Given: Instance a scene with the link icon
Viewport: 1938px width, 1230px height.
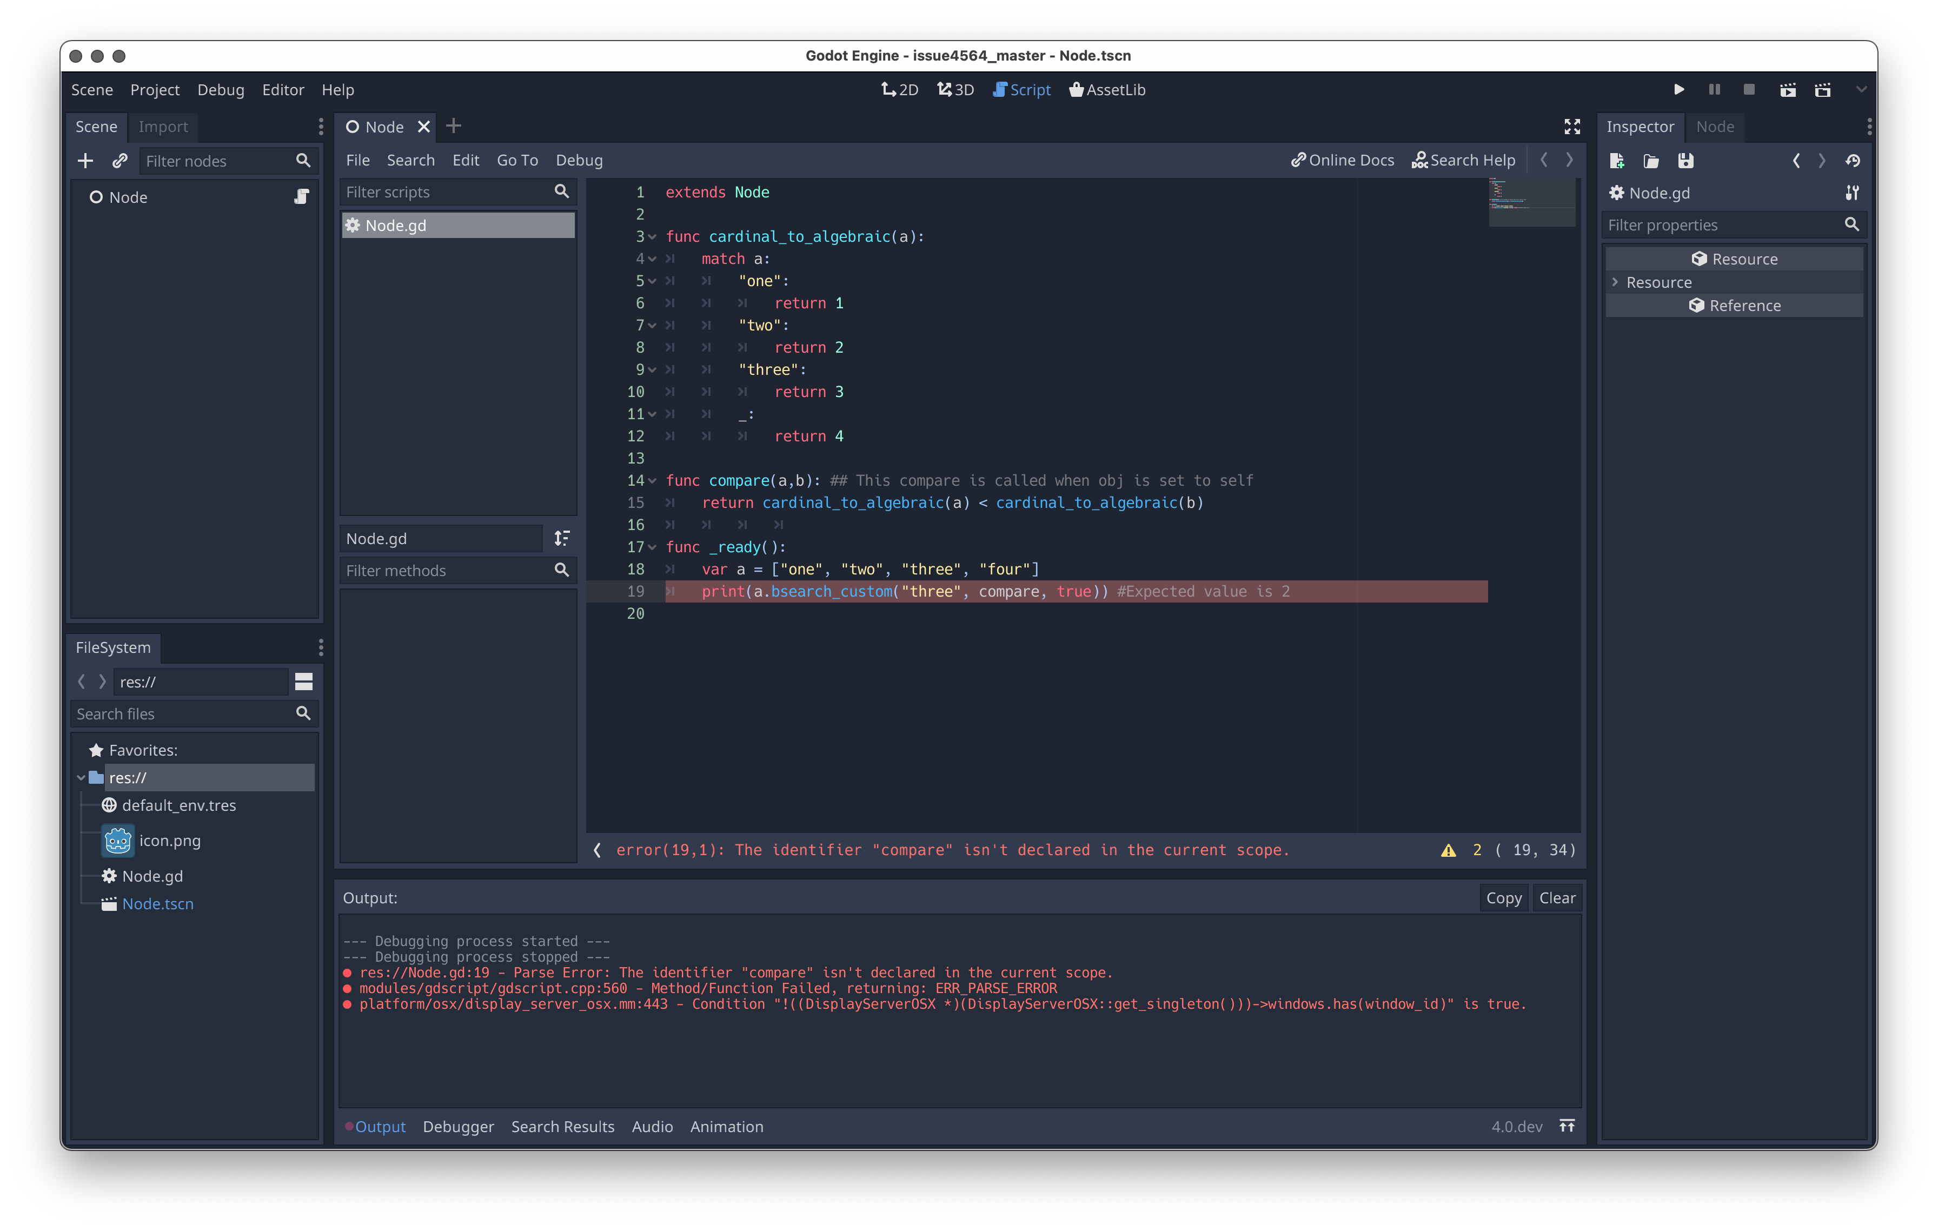Looking at the screenshot, I should [x=120, y=160].
